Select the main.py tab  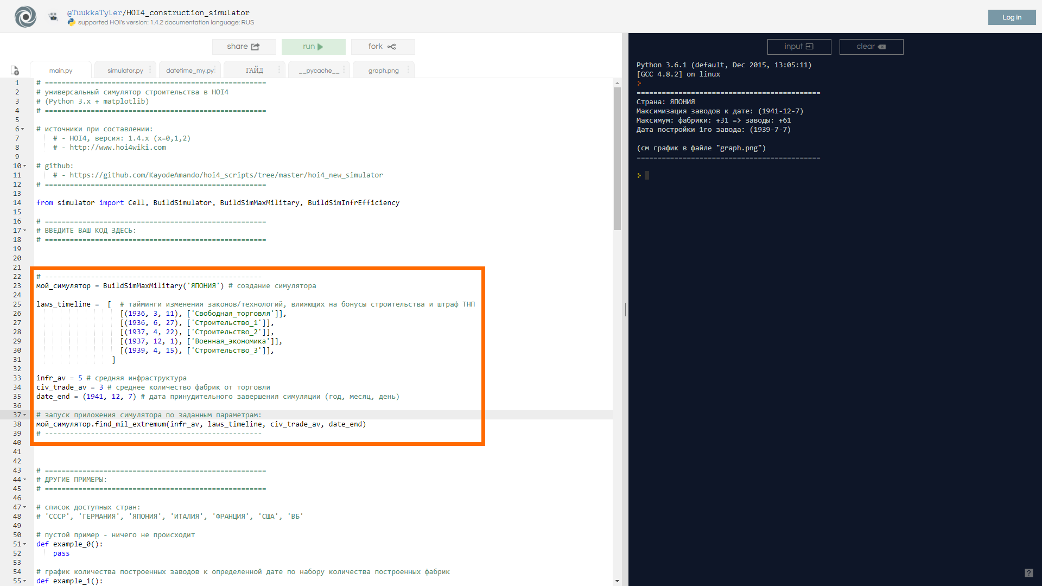point(61,70)
